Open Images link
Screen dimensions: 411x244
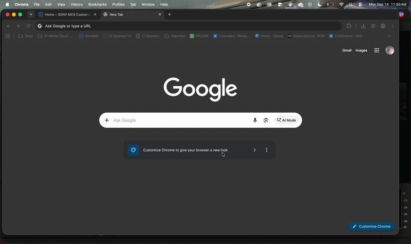click(x=361, y=50)
